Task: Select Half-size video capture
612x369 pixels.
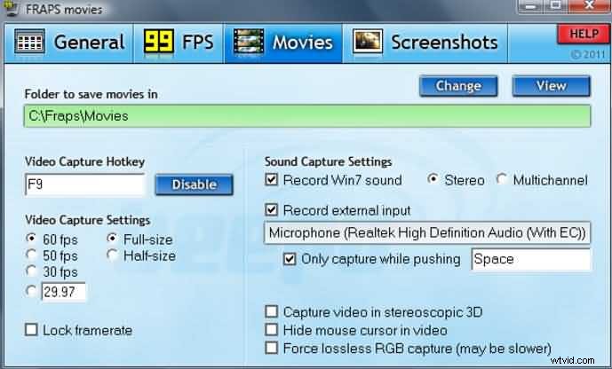Action: [x=112, y=255]
